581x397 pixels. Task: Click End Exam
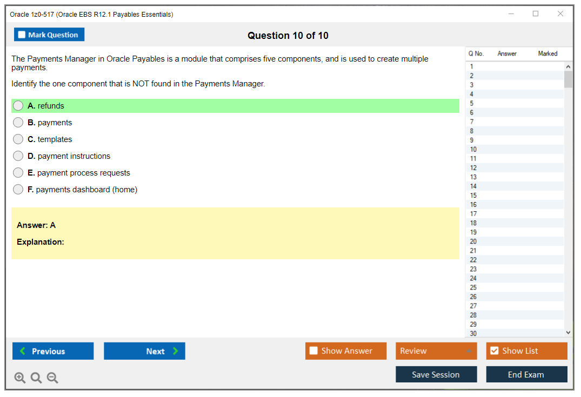tap(526, 374)
